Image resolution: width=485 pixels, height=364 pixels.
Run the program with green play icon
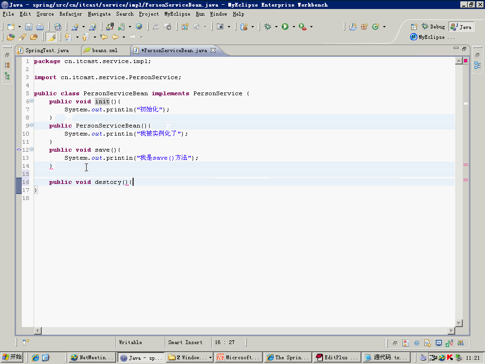(285, 27)
